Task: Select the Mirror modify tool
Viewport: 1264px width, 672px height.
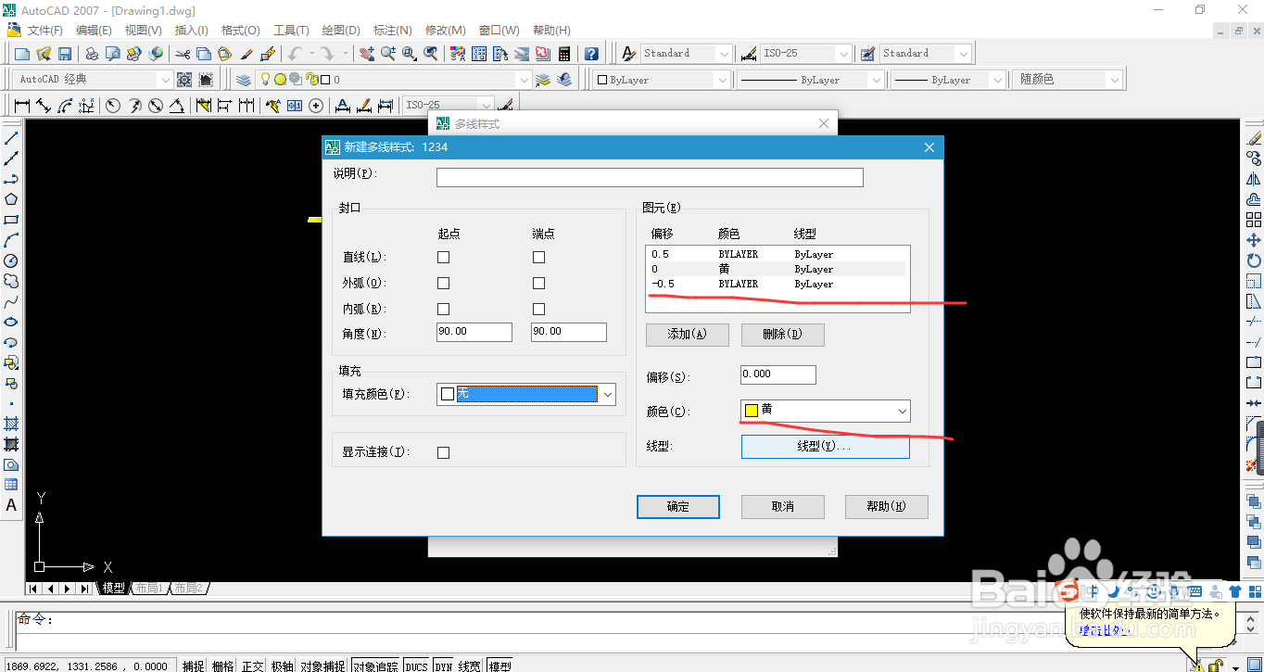Action: (1254, 179)
